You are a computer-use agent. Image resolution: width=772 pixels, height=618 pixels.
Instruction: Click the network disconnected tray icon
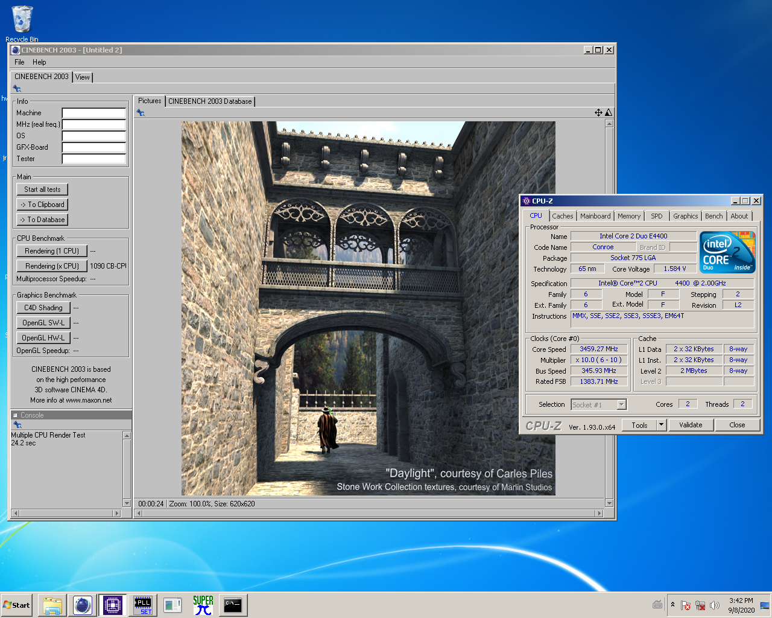[700, 605]
